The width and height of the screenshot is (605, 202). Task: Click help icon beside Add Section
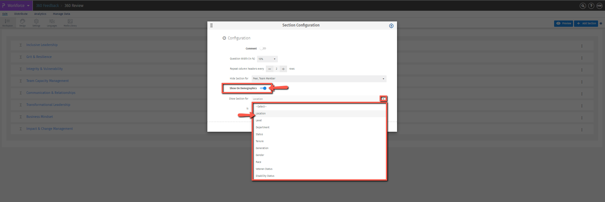[601, 23]
